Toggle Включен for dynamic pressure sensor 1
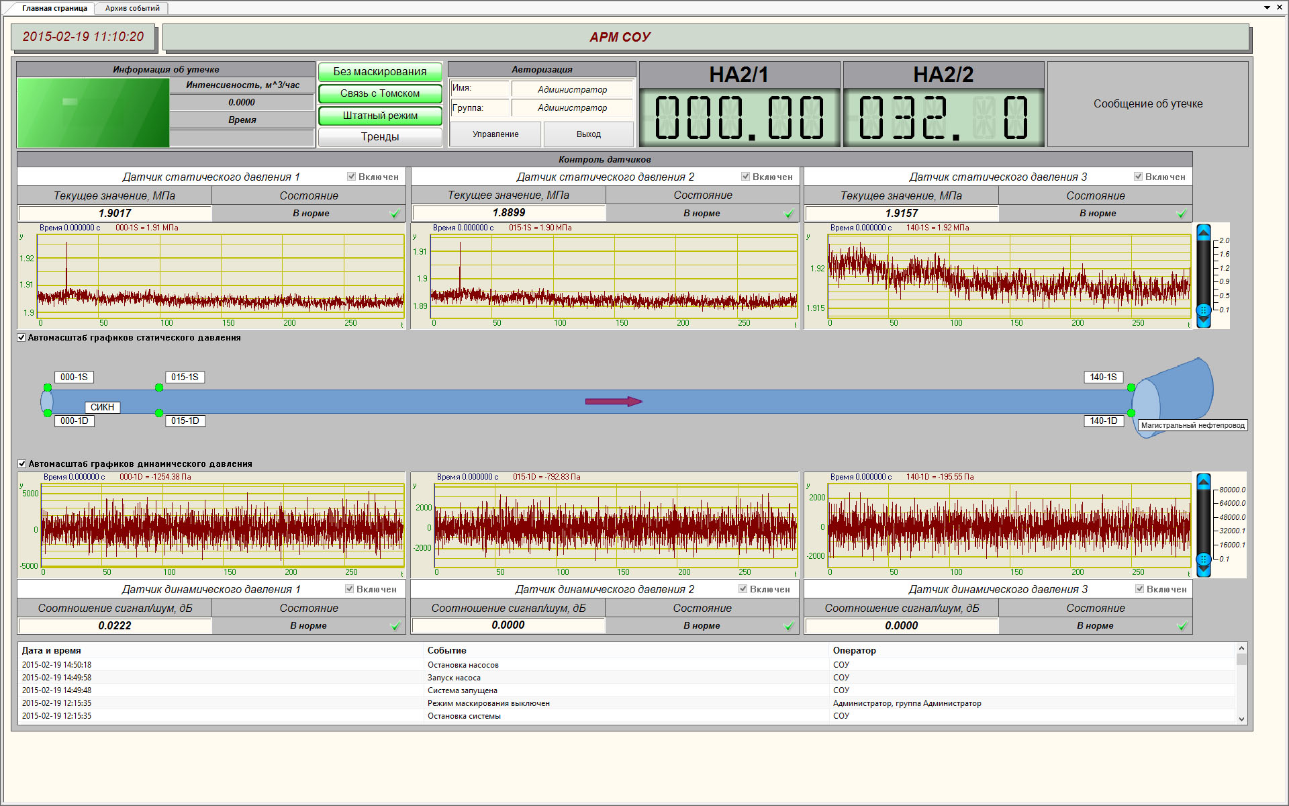1289x806 pixels. click(x=349, y=589)
